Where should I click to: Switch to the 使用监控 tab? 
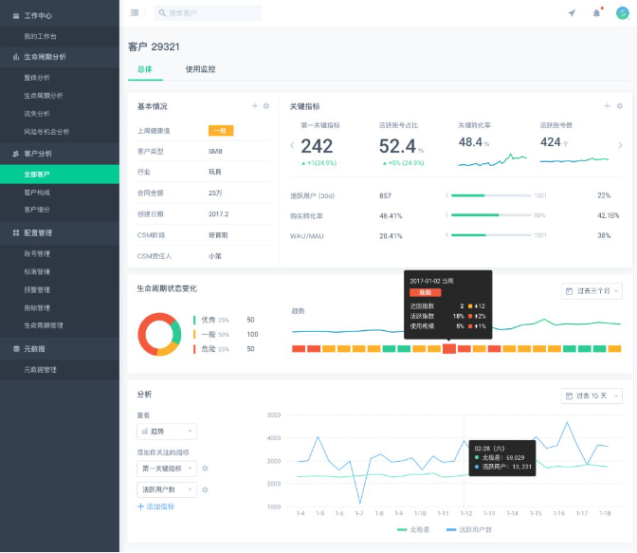click(200, 69)
